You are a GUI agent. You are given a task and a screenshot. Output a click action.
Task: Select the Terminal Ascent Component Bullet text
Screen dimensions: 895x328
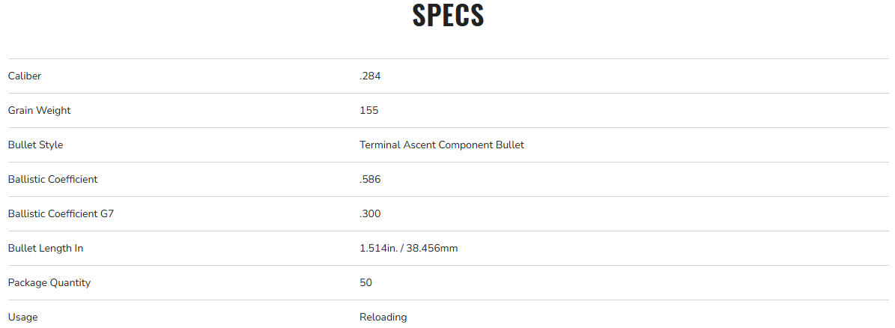coord(441,145)
